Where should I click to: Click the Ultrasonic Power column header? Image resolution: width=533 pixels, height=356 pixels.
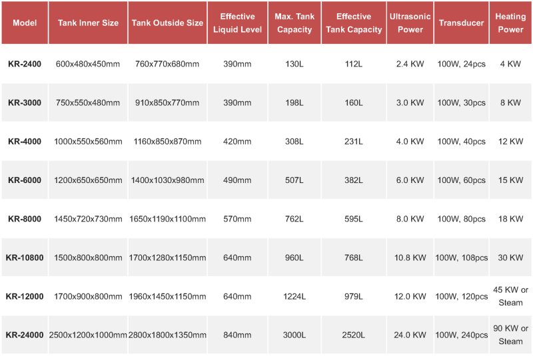[x=410, y=23]
